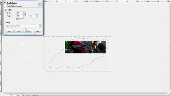Open Help for Scale Layer
This screenshot has width=171, height=96.
[9, 31]
